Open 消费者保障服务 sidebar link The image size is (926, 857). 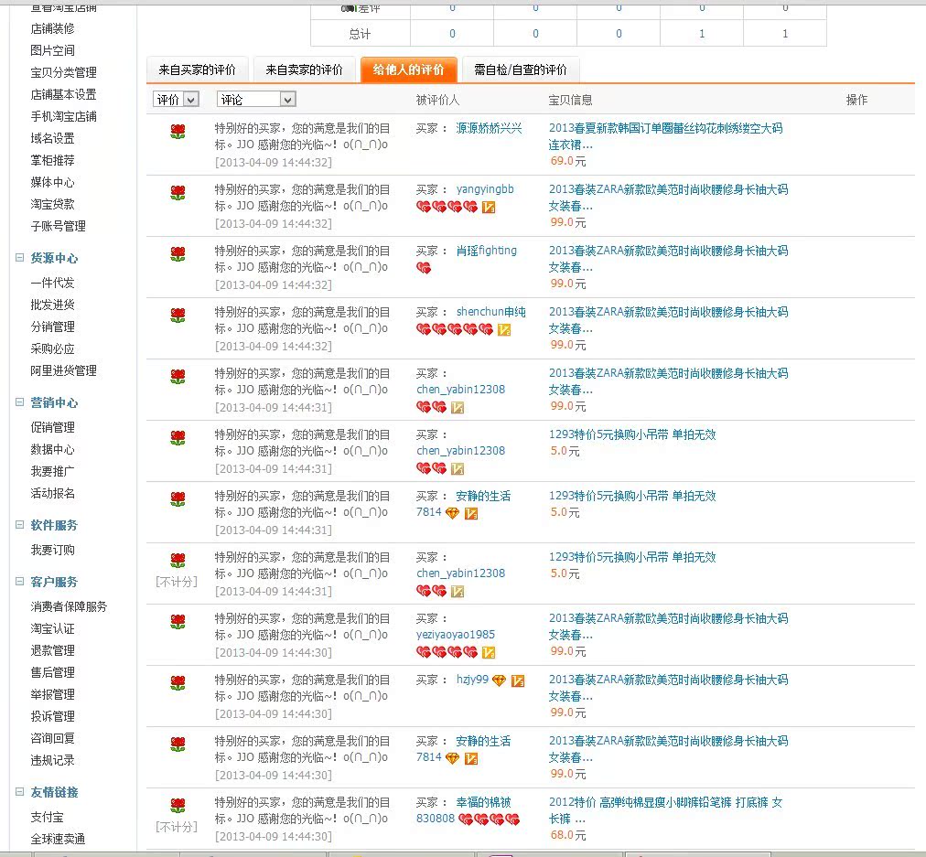(70, 606)
